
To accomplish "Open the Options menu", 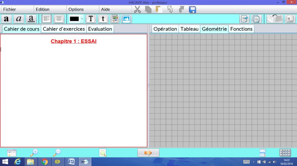I will 76,9.
